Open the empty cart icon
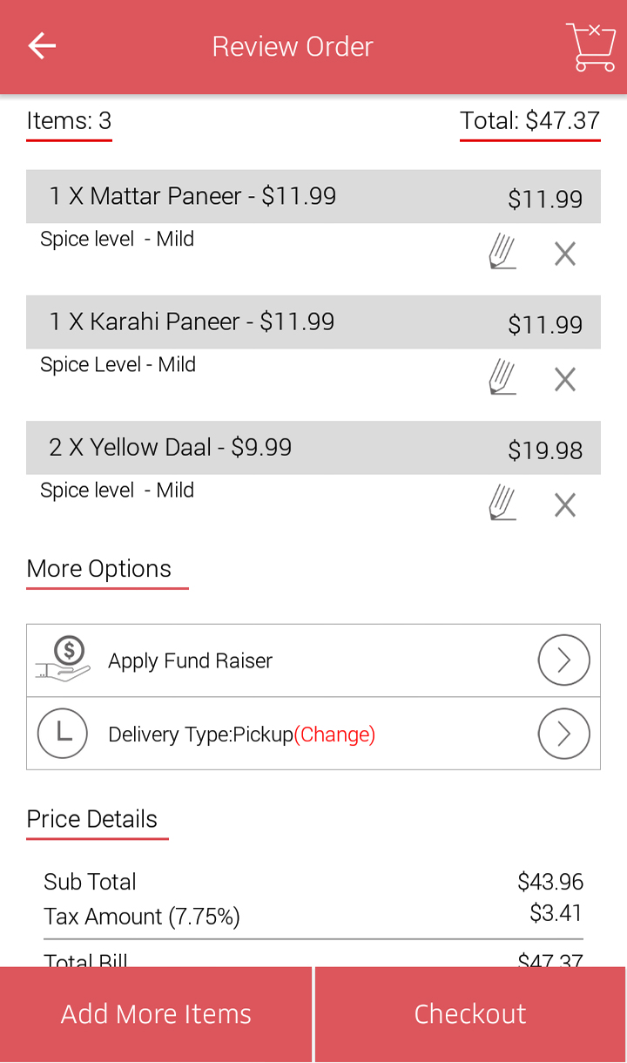 (x=590, y=47)
